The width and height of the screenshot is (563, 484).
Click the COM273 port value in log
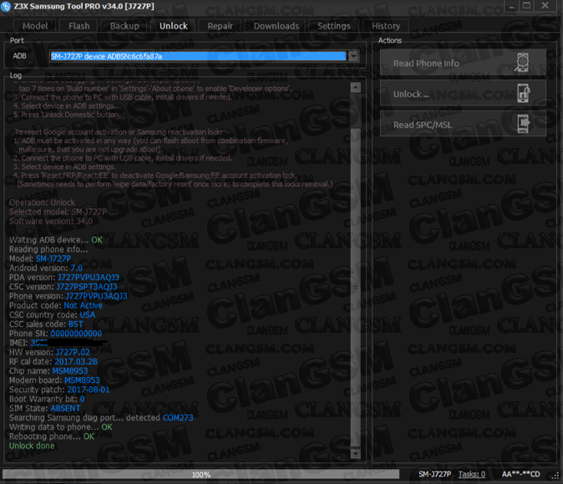coord(178,417)
